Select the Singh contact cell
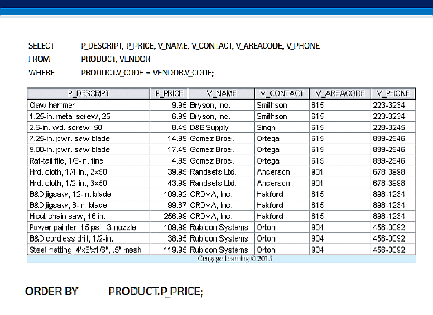Image resolution: width=433 pixels, height=315 pixels. tap(266, 128)
